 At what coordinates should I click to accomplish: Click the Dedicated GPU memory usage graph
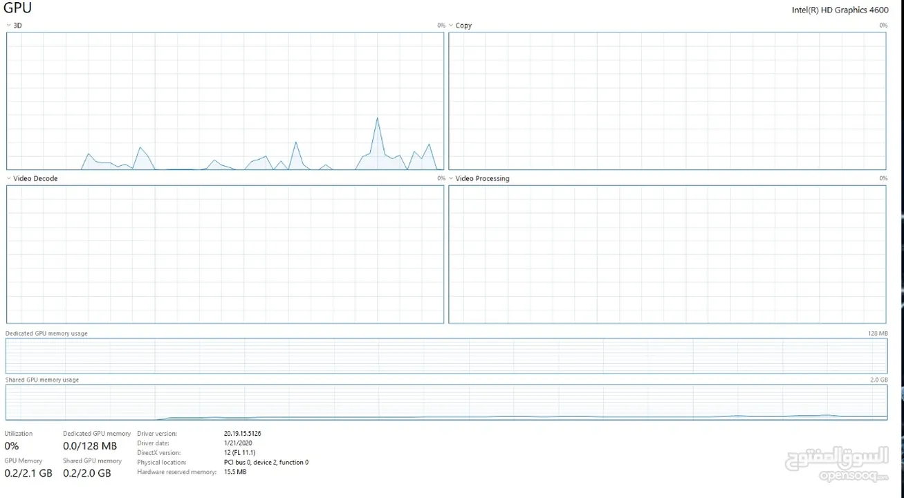tap(446, 356)
